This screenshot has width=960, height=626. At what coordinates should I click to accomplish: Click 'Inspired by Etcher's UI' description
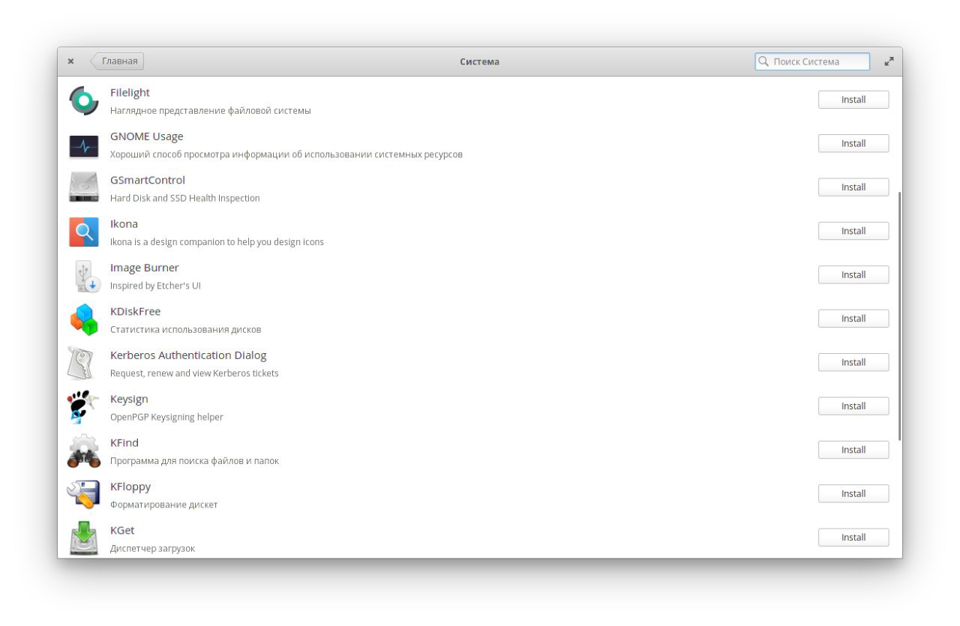click(x=155, y=286)
